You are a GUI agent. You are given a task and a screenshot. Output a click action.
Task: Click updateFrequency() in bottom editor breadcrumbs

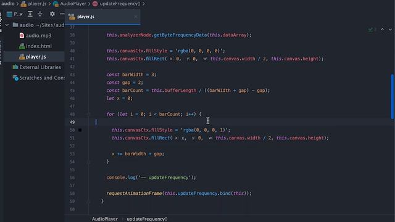click(147, 219)
